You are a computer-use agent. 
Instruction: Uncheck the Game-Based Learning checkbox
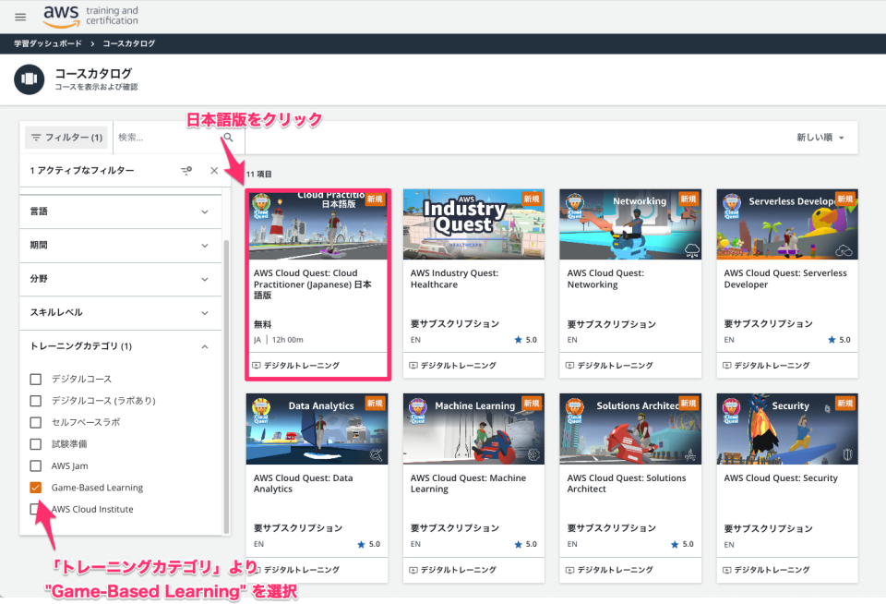coord(36,488)
